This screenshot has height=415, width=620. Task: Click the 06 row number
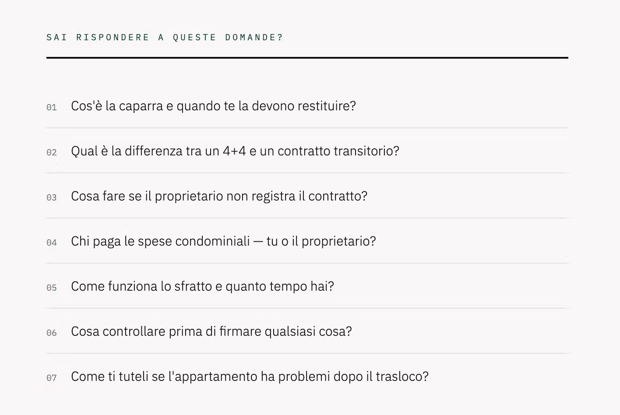coord(52,333)
